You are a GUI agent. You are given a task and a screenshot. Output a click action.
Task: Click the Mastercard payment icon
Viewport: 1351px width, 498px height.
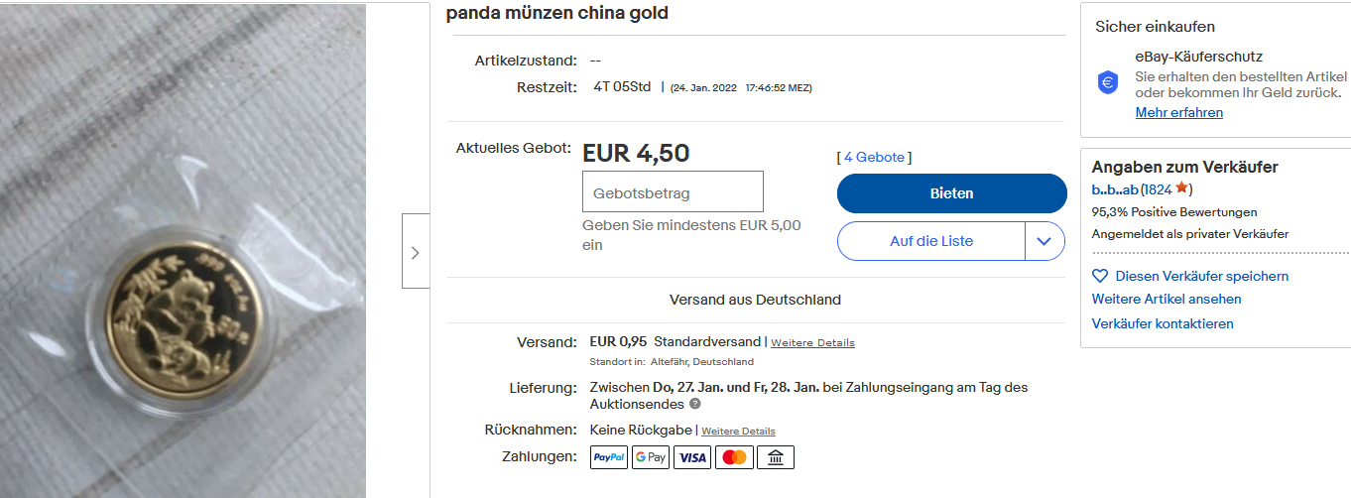(x=734, y=457)
